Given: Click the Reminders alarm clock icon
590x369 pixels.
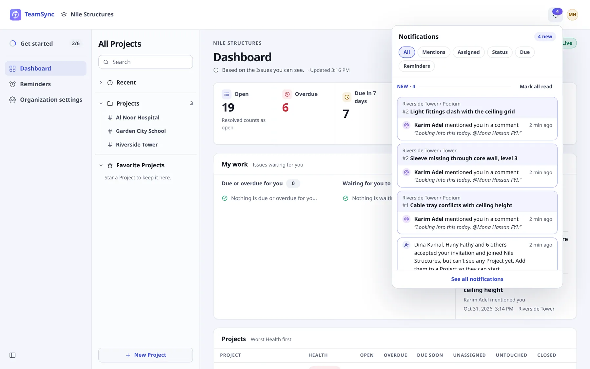Looking at the screenshot, I should point(12,84).
